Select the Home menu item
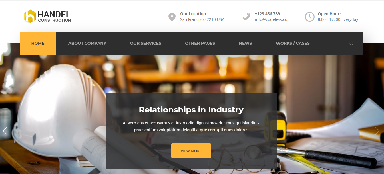Image resolution: width=384 pixels, height=174 pixels. tap(38, 43)
